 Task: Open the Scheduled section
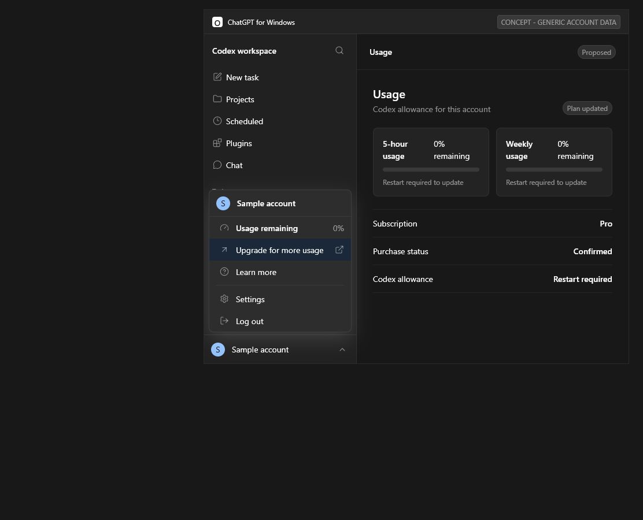(x=280, y=121)
